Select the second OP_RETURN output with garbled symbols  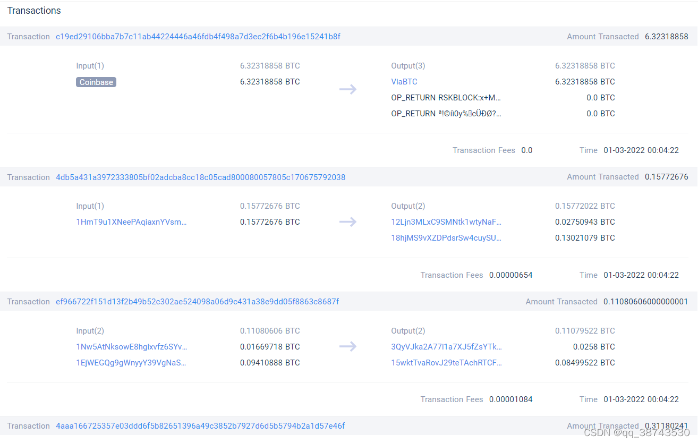pyautogui.click(x=446, y=114)
